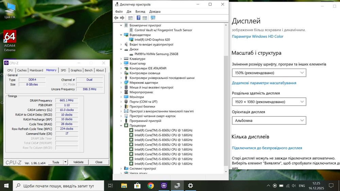This screenshot has width=340, height=191.
Task: Open the AIDA64 Extreme desktop shortcut
Action: click(10, 41)
